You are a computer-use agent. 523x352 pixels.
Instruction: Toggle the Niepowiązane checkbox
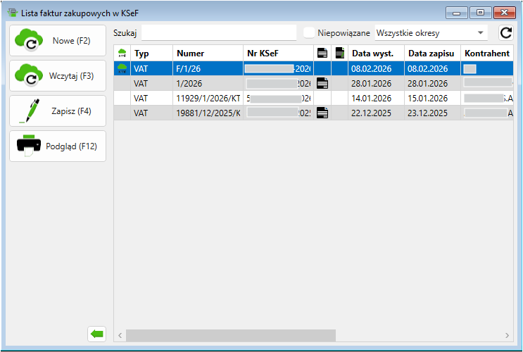pos(308,32)
